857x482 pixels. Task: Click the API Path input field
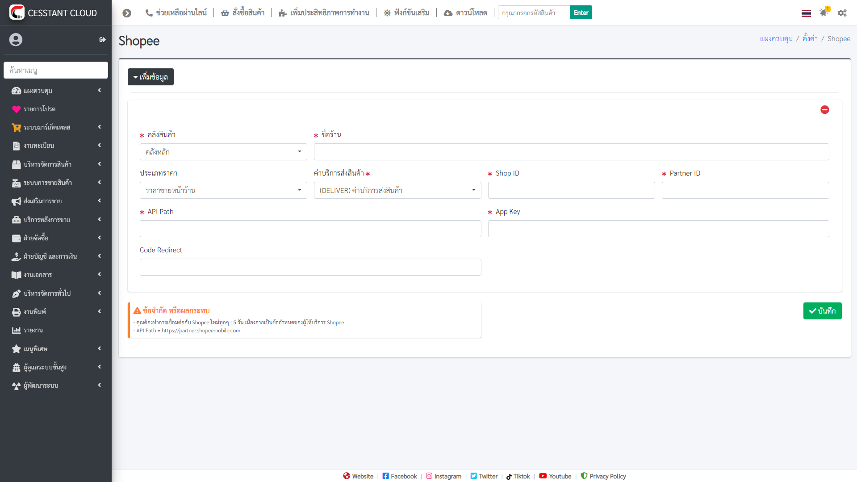click(x=310, y=229)
